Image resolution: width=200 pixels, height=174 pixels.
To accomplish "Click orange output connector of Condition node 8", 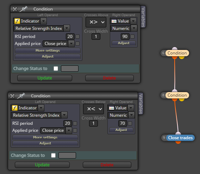I will [175, 100].
